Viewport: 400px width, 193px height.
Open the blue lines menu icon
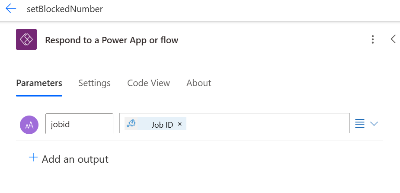(359, 124)
